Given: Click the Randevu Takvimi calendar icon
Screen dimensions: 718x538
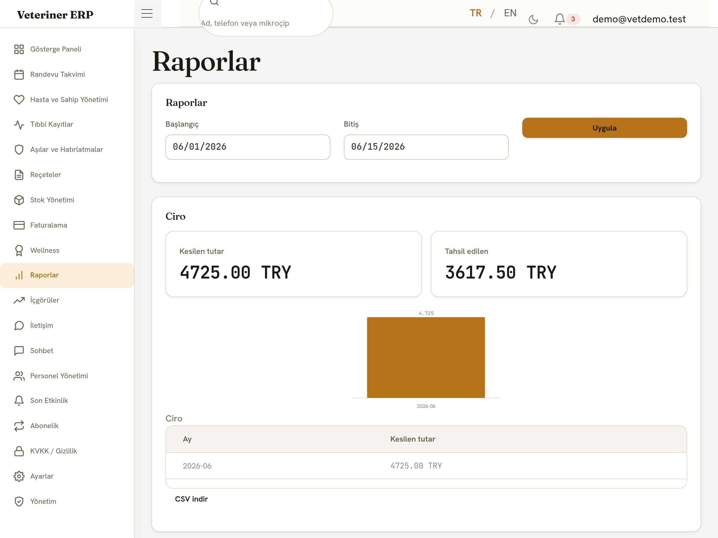Looking at the screenshot, I should (19, 75).
